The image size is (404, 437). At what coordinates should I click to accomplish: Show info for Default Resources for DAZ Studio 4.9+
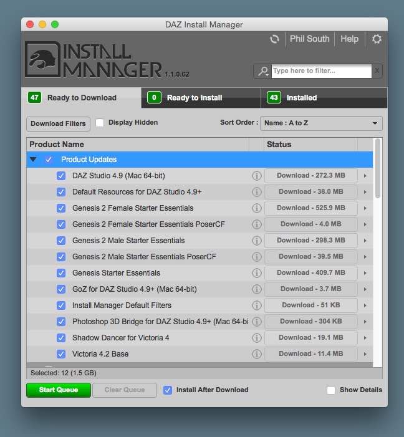tap(256, 192)
